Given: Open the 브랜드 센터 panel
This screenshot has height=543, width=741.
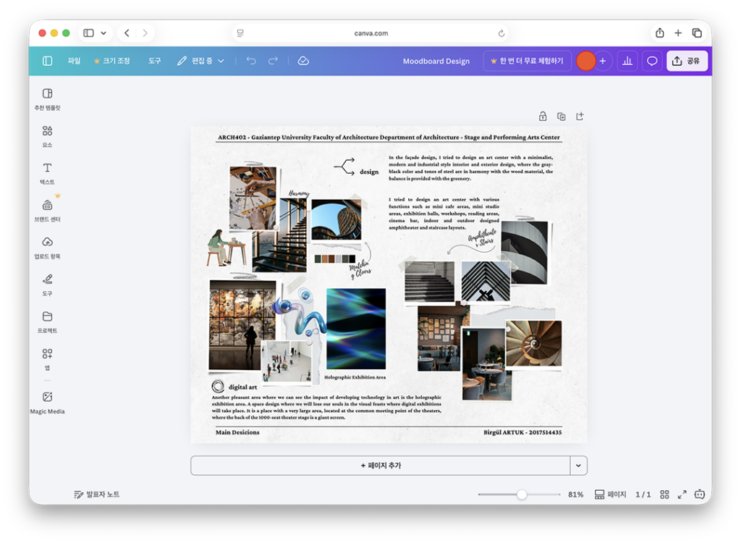Looking at the screenshot, I should click(x=47, y=210).
